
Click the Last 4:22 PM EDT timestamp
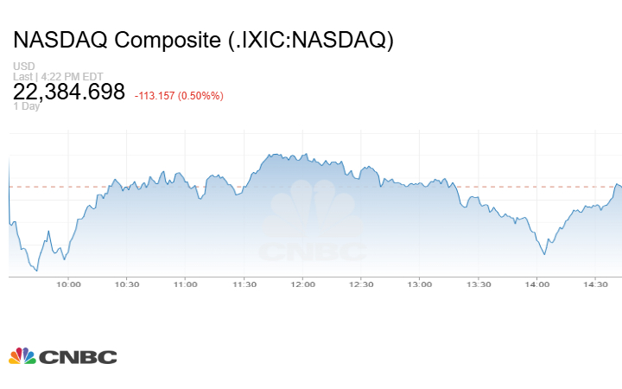(x=46, y=76)
